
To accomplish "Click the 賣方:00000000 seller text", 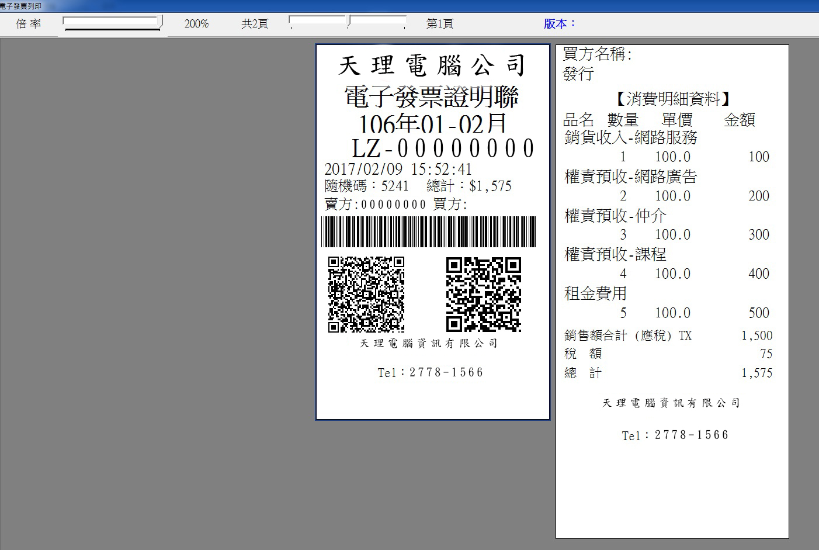I will [x=376, y=205].
